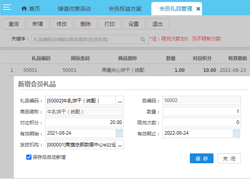Click the 自编码 field showing 50002
Screen dimensions: 250x179
pyautogui.click(x=202, y=101)
